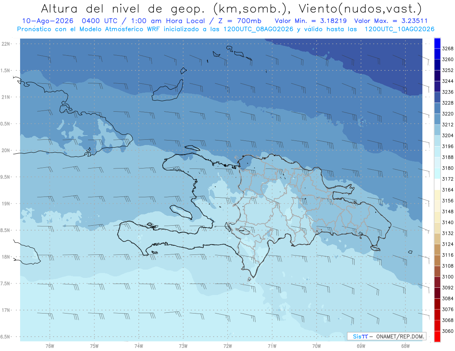Click the top bright-blue swatch above 3268
Image resolution: width=455 pixels, height=351 pixels.
point(437,43)
